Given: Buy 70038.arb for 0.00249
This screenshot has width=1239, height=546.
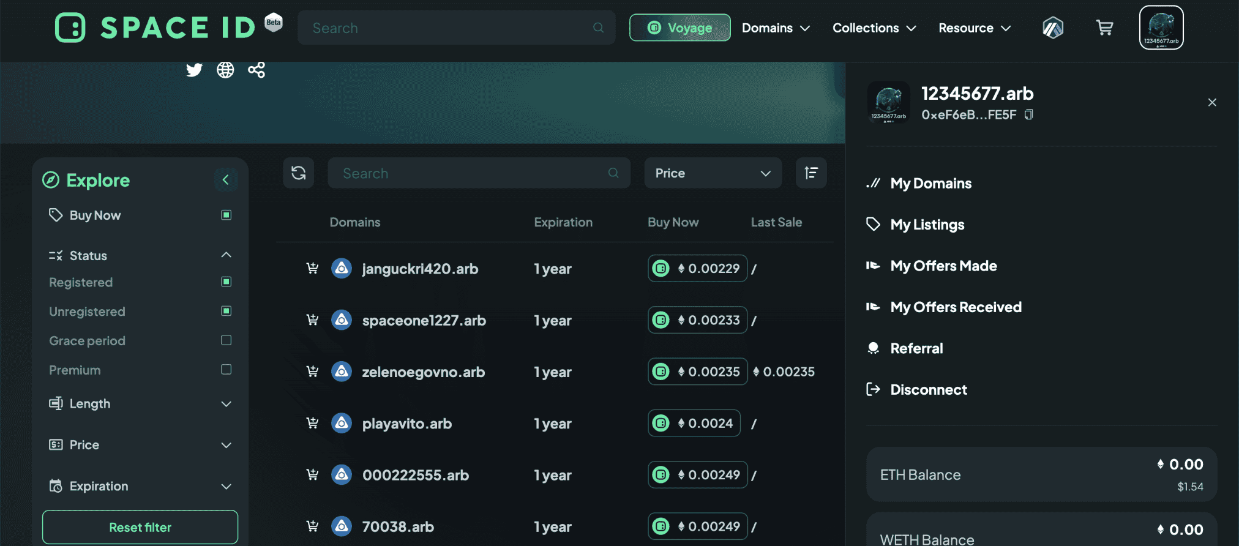Looking at the screenshot, I should pyautogui.click(x=697, y=526).
